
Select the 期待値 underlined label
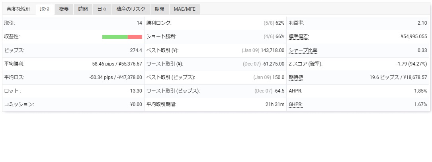coord(296,77)
